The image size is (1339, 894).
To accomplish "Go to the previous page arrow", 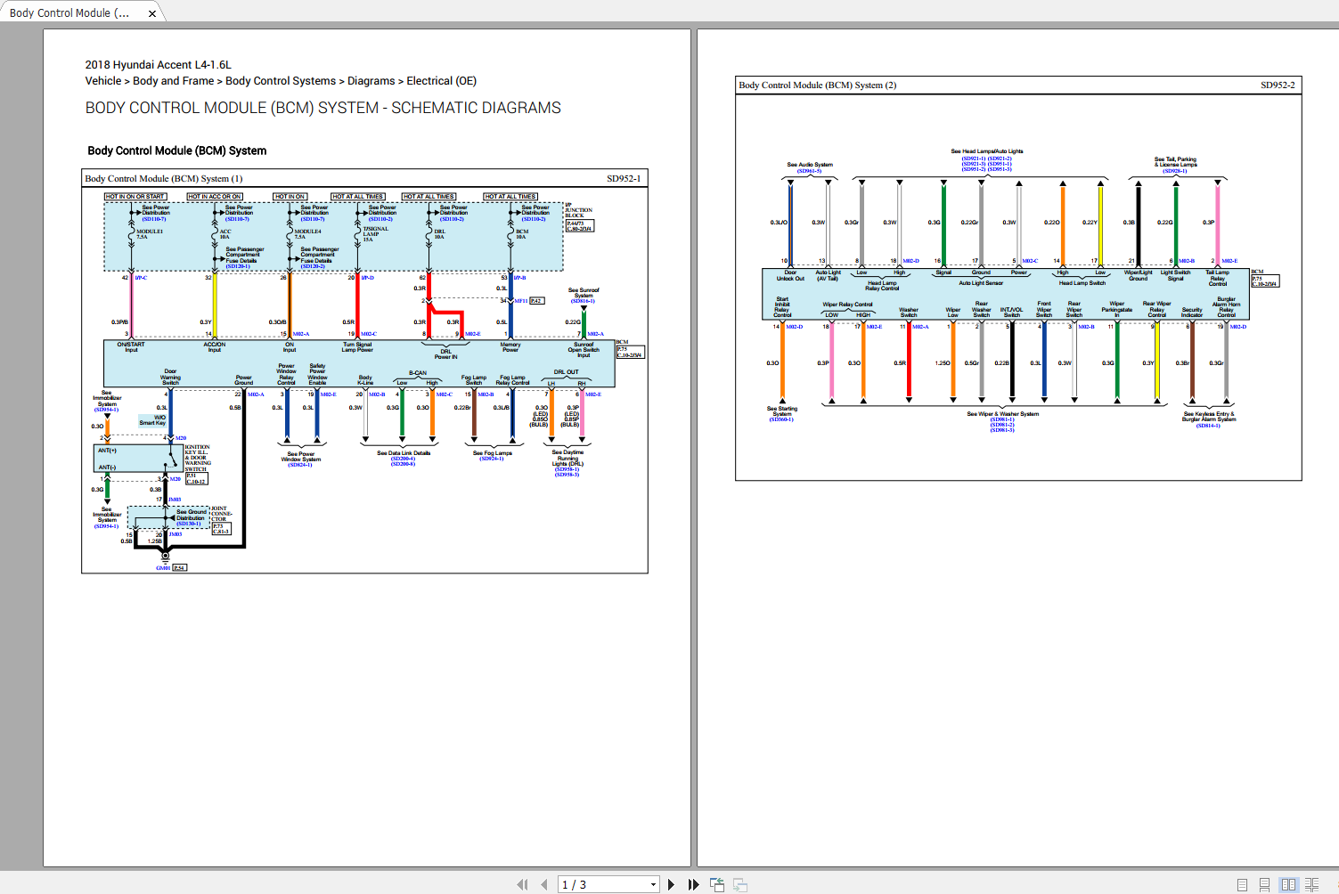I will (x=544, y=884).
